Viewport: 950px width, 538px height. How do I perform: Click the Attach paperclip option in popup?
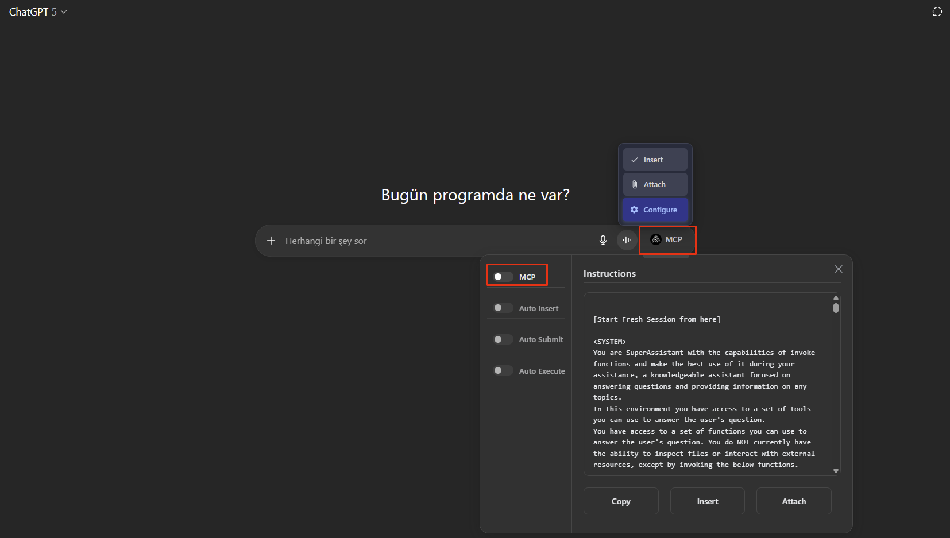pyautogui.click(x=655, y=185)
